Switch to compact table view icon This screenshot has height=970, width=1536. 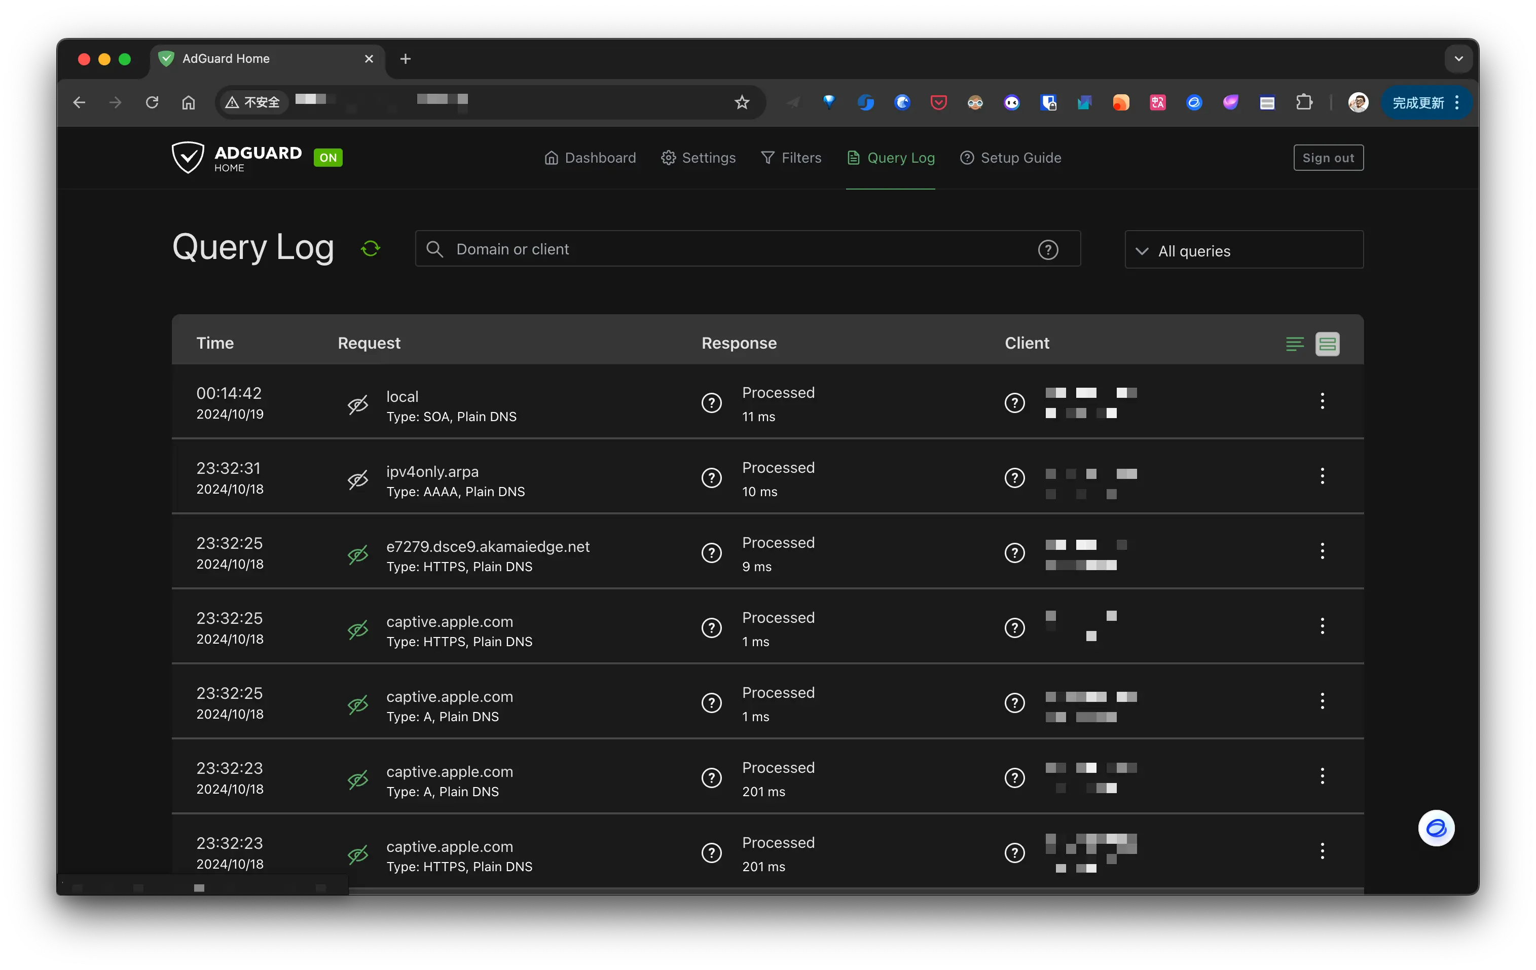click(1294, 344)
